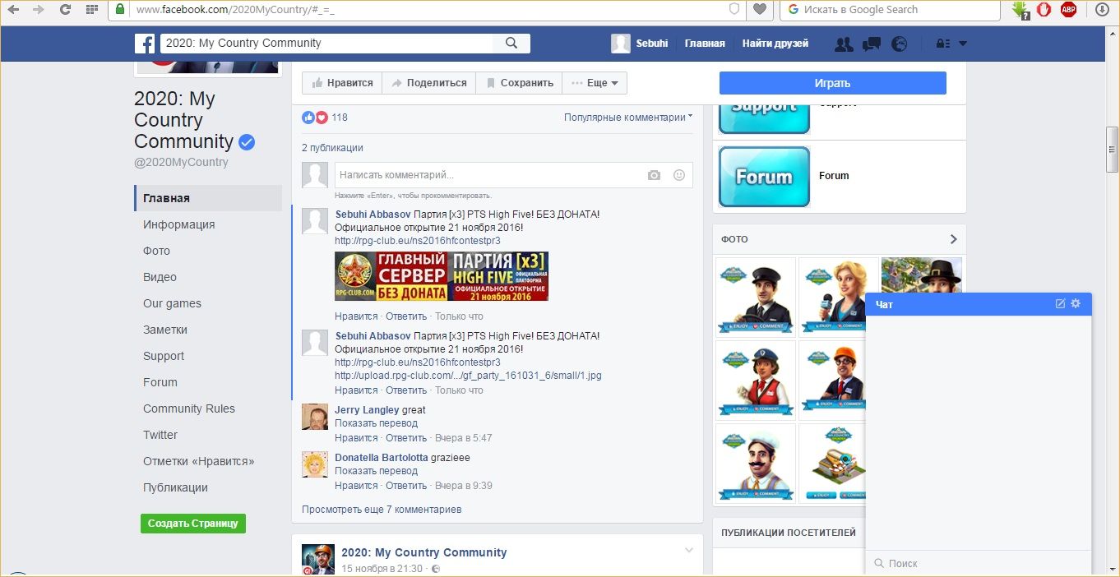The image size is (1120, 577).
Task: Open the post options chevron on the lower post
Action: point(689,550)
